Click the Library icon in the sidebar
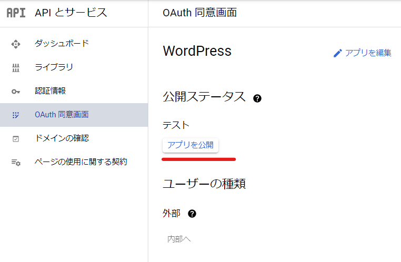The image size is (401, 262). point(16,68)
